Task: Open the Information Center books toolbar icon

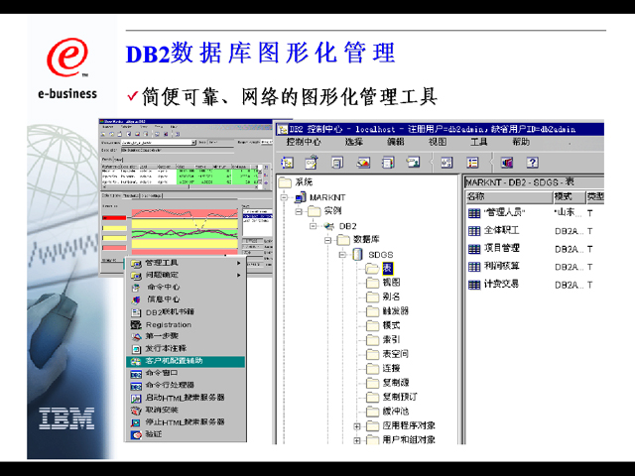Action: pyautogui.click(x=507, y=163)
